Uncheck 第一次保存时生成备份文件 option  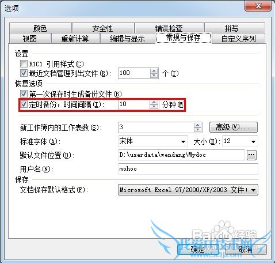(x=24, y=94)
